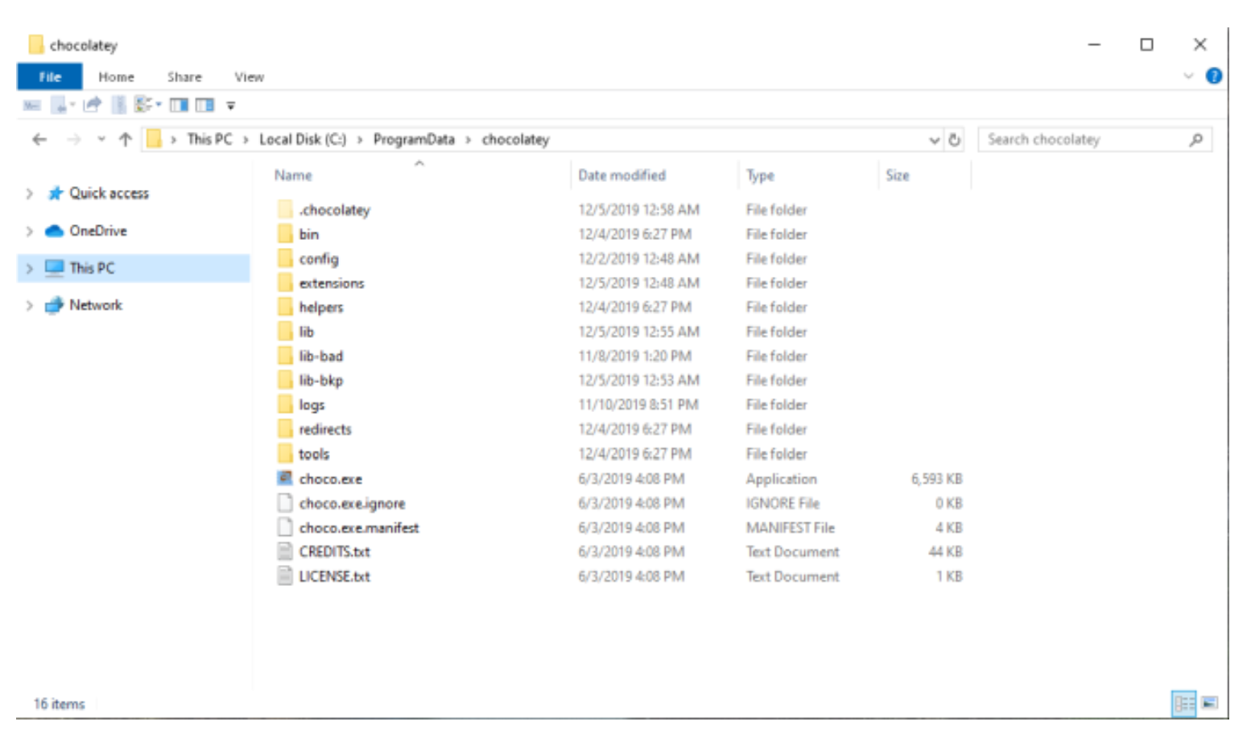The image size is (1251, 738).
Task: Select the lib-bad folder icon
Action: pos(285,356)
